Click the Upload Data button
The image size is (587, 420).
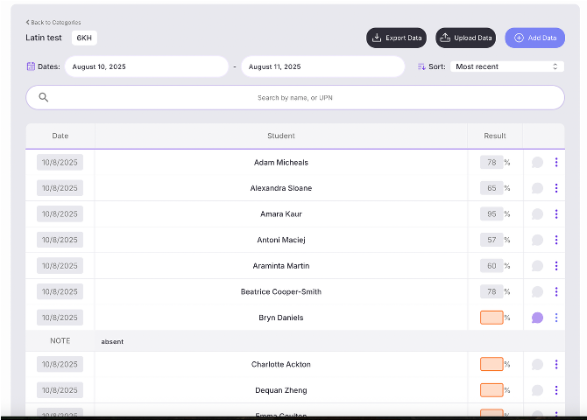465,38
